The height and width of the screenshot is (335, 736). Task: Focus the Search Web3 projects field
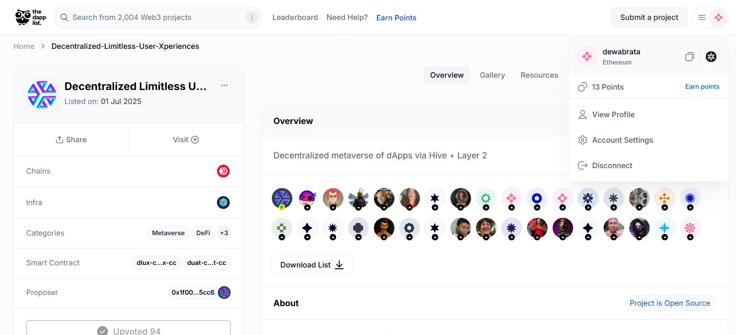[158, 17]
